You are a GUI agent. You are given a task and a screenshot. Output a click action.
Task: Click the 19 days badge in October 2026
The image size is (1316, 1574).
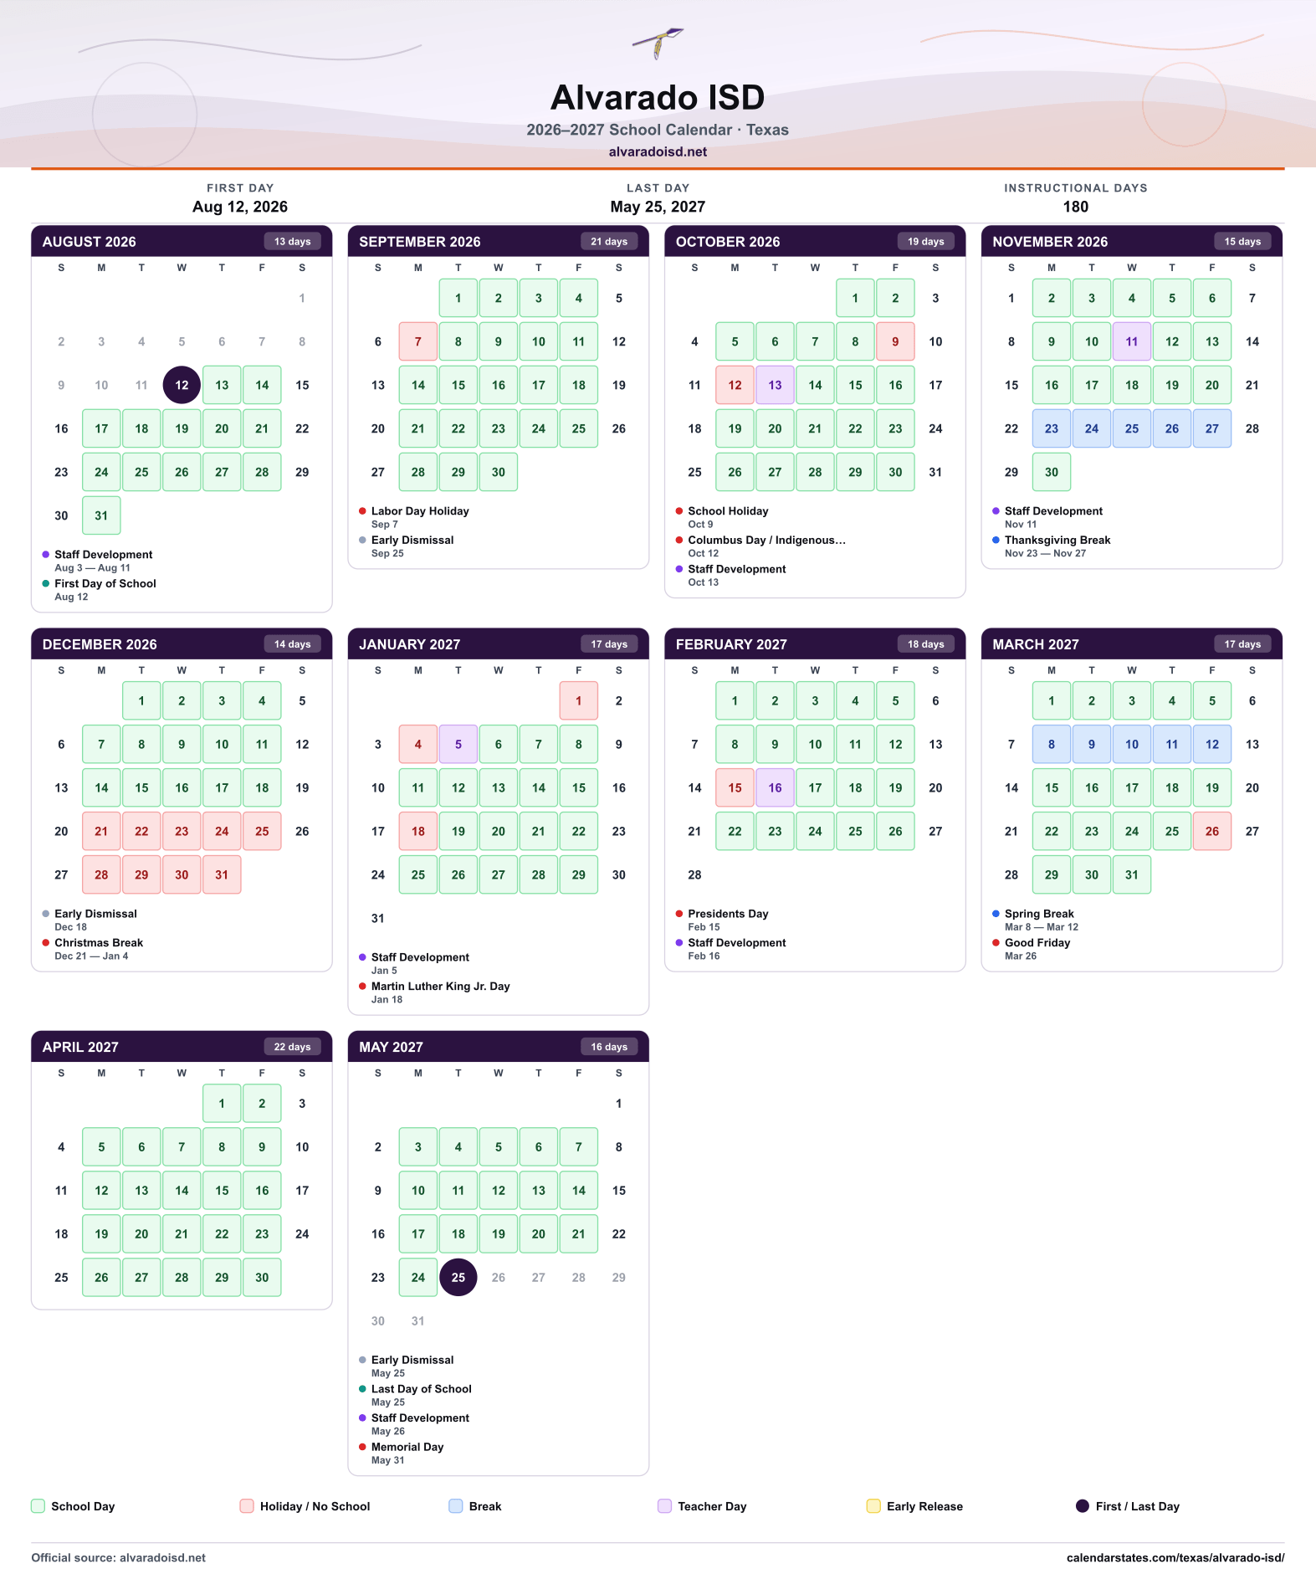(925, 242)
